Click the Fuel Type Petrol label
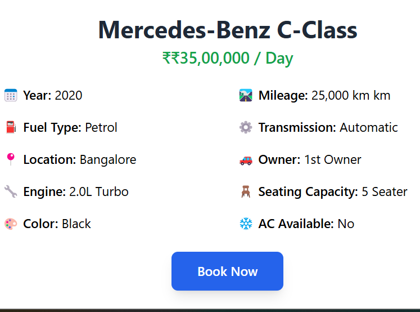Screen dimensions: 420x312 coord(70,128)
